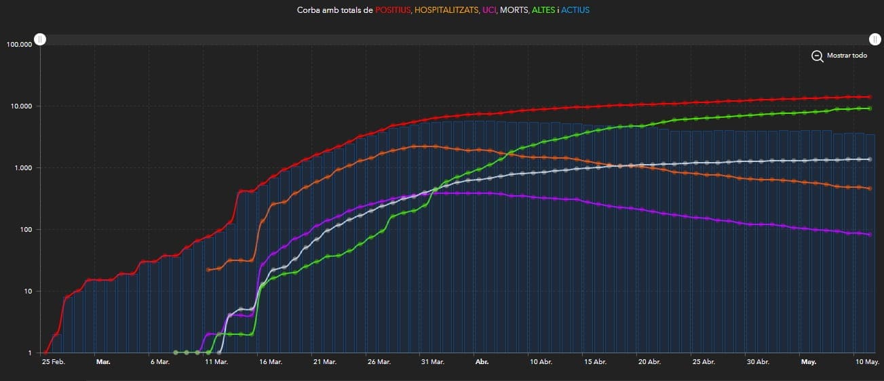The image size is (884, 381).
Task: Click the 16 Mar. x-axis label
Action: (270, 362)
